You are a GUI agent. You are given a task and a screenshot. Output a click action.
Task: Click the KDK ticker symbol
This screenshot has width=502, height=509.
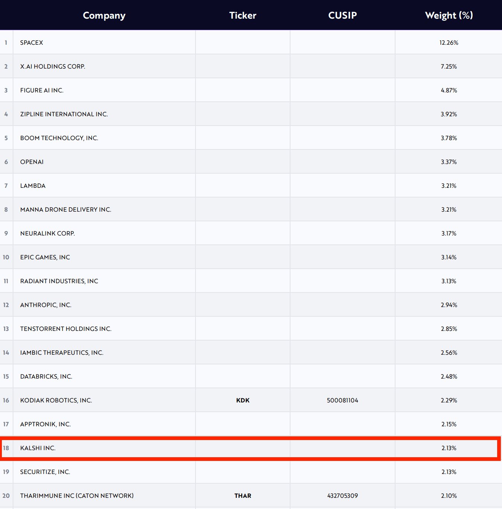(x=242, y=400)
